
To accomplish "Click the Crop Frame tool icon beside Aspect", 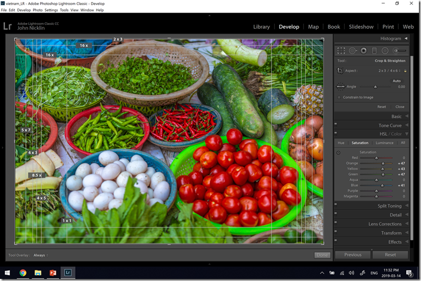I will pos(340,70).
